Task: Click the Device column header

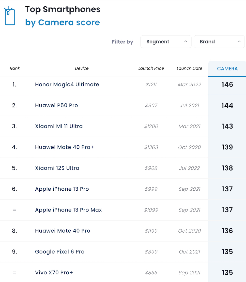Action: [82, 68]
